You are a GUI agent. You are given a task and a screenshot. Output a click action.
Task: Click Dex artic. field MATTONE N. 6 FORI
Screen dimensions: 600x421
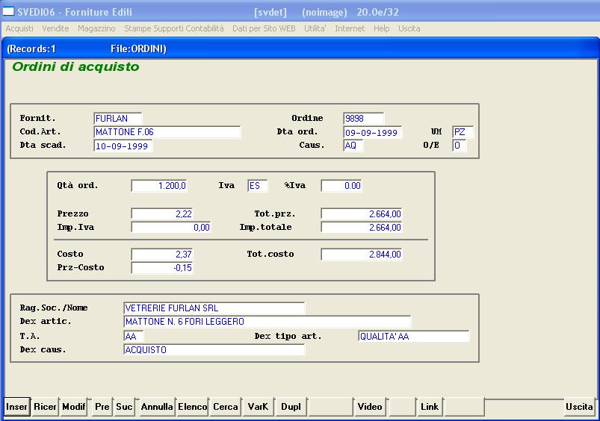tap(267, 322)
